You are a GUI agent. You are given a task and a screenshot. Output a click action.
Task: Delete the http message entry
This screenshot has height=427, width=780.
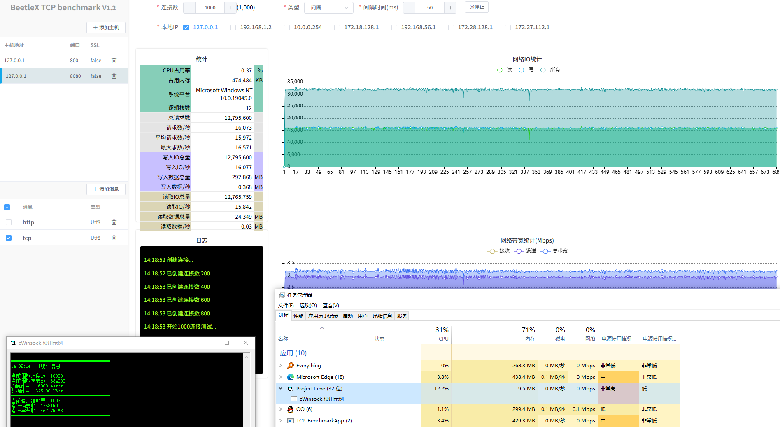[x=114, y=222]
